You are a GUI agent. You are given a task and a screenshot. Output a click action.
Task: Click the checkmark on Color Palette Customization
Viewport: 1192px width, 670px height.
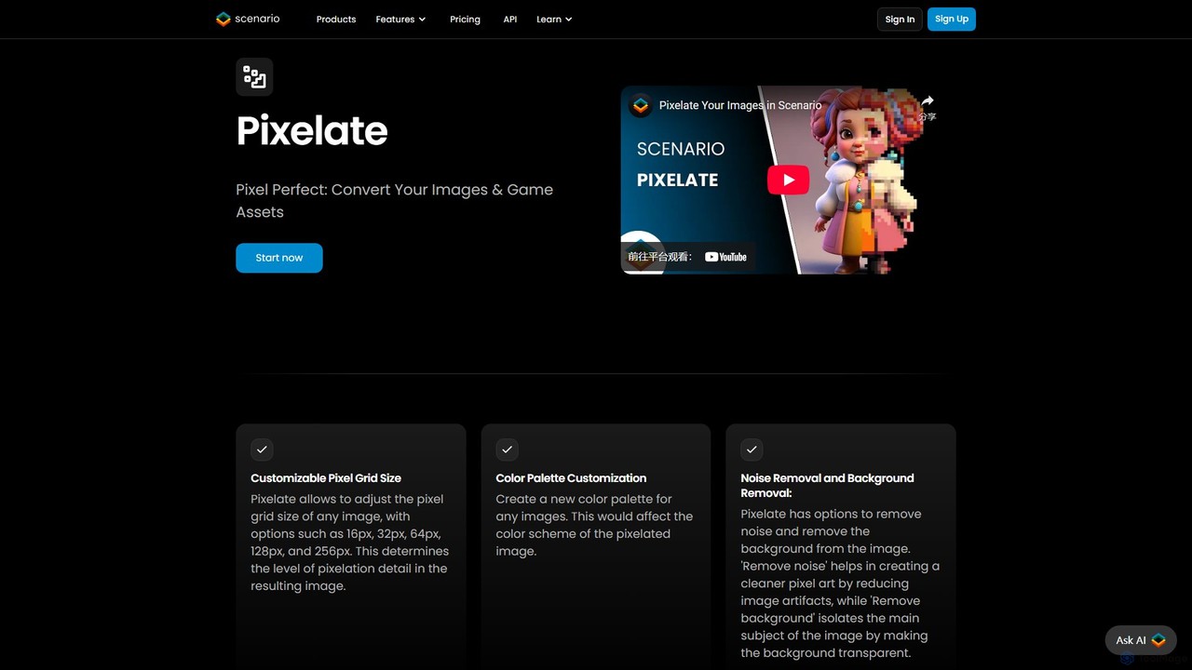[x=507, y=449]
